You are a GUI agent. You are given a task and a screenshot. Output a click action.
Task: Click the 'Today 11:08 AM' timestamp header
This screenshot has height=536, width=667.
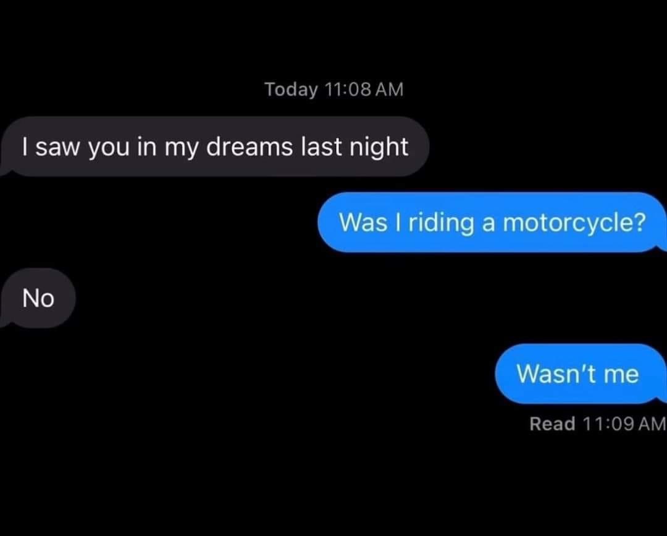[x=334, y=90]
